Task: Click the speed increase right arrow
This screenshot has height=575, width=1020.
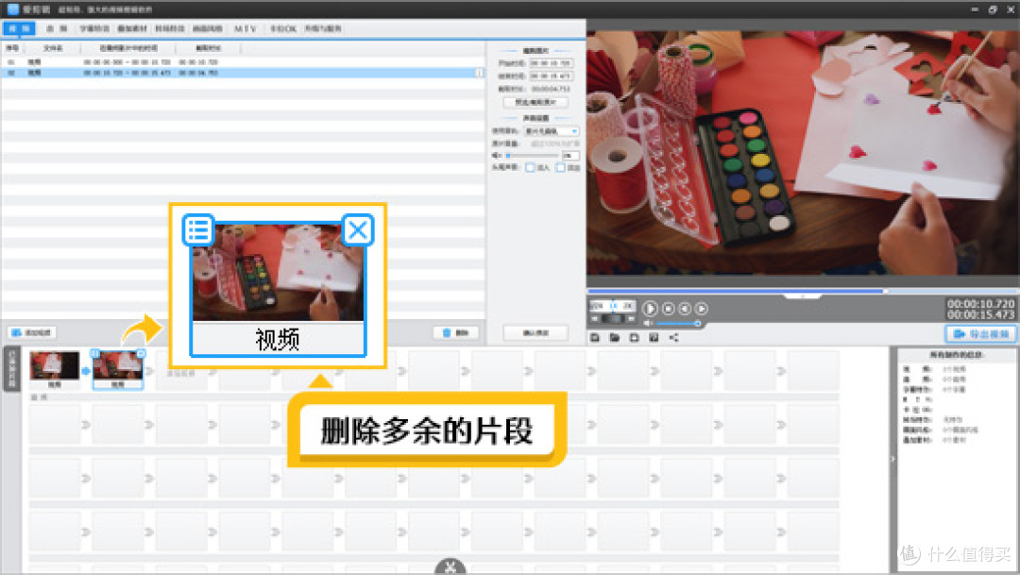Action: coord(631,319)
